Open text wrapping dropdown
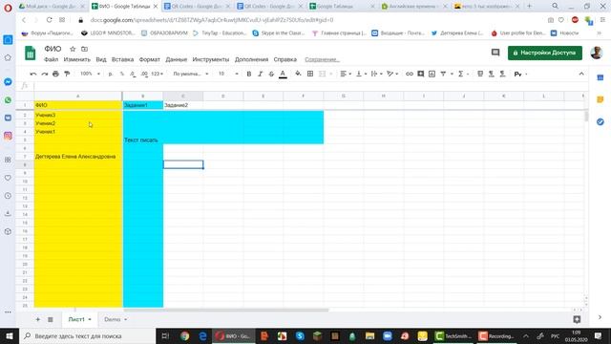This screenshot has height=344, width=611. [376, 74]
